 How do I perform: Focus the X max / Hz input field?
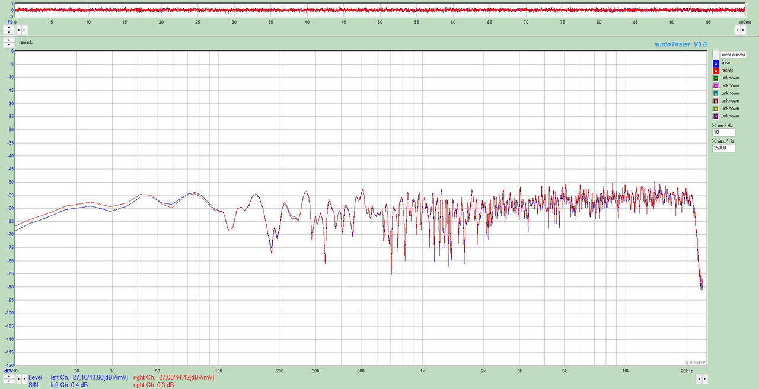pos(723,148)
